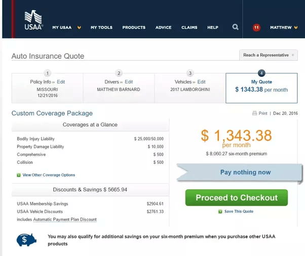Open the MY TOOLS menu

click(101, 27)
